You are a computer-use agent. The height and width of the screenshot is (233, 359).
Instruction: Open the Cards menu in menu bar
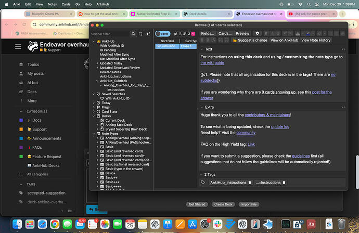point(66,4)
